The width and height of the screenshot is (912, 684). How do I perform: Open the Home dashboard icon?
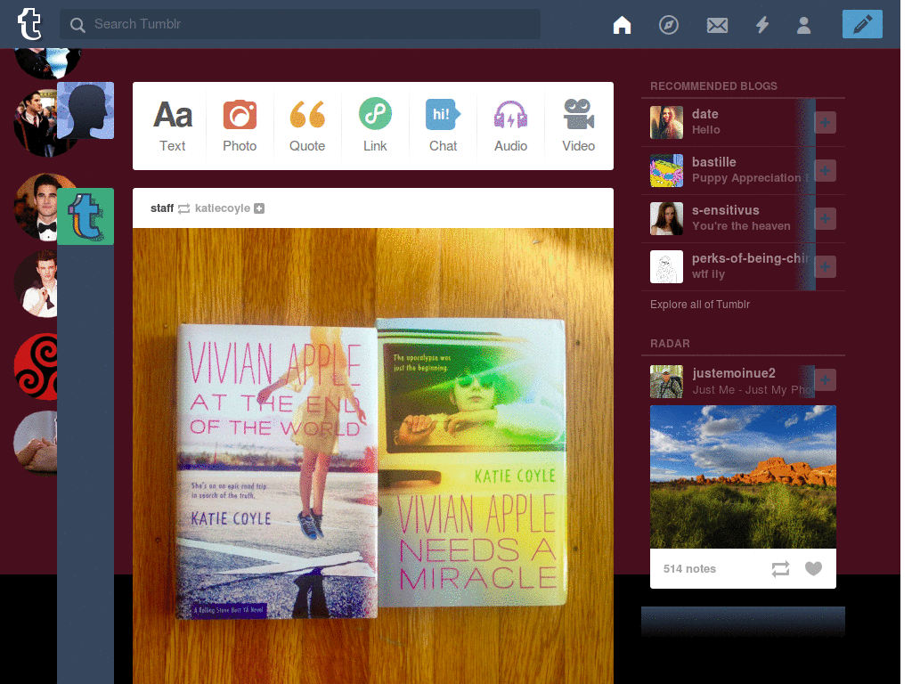point(622,25)
